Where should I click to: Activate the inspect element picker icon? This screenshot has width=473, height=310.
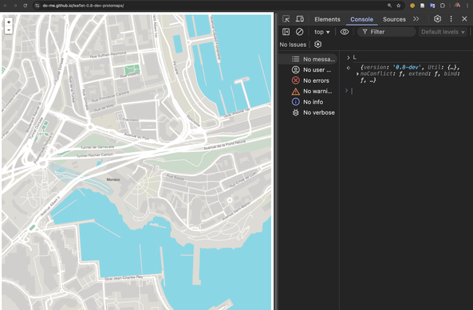(286, 19)
